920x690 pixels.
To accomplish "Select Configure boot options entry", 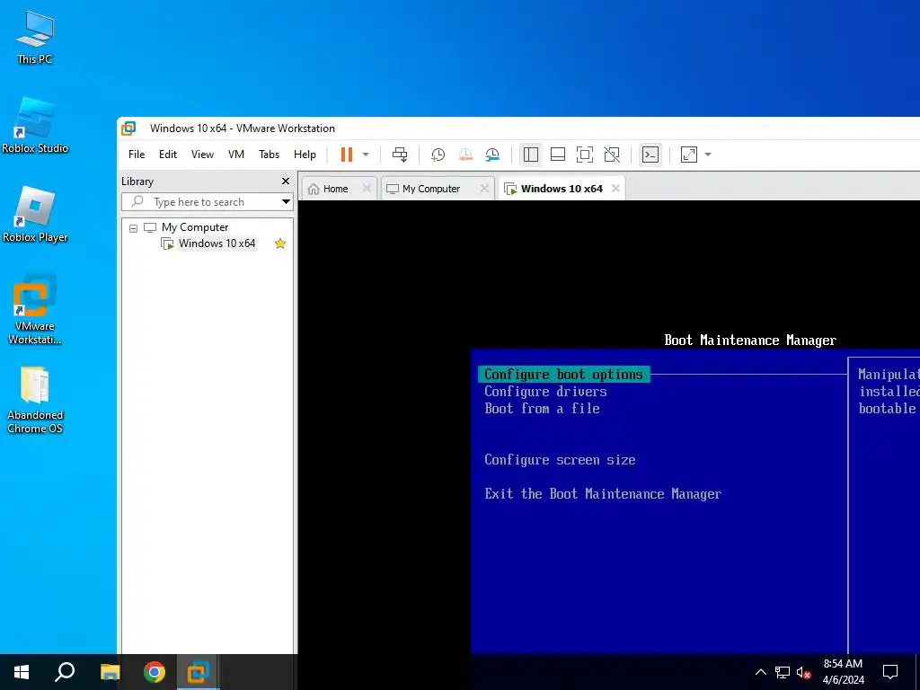I will [564, 375].
